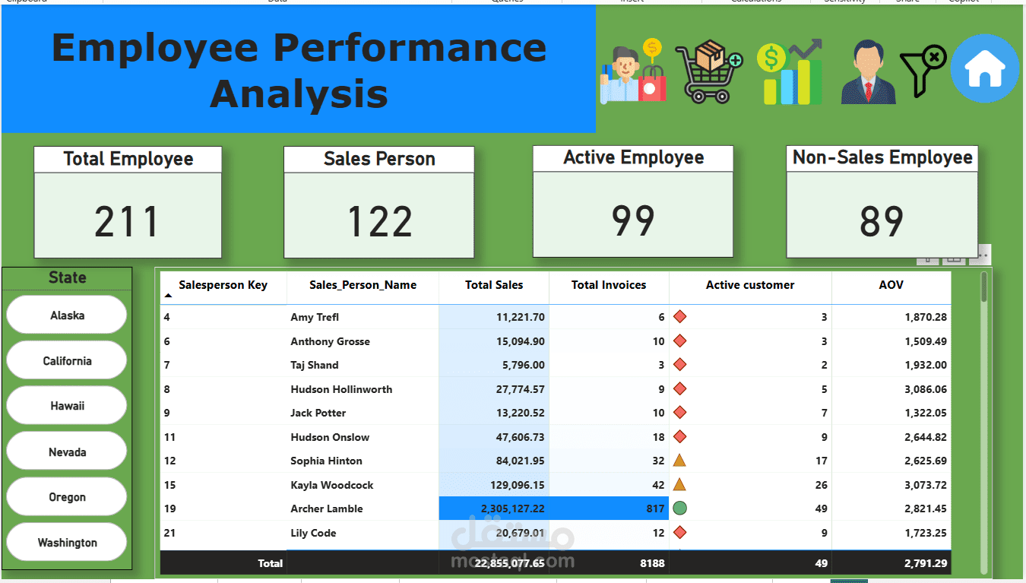This screenshot has width=1026, height=583.
Task: Select the Hawaii state slicer
Action: point(67,406)
